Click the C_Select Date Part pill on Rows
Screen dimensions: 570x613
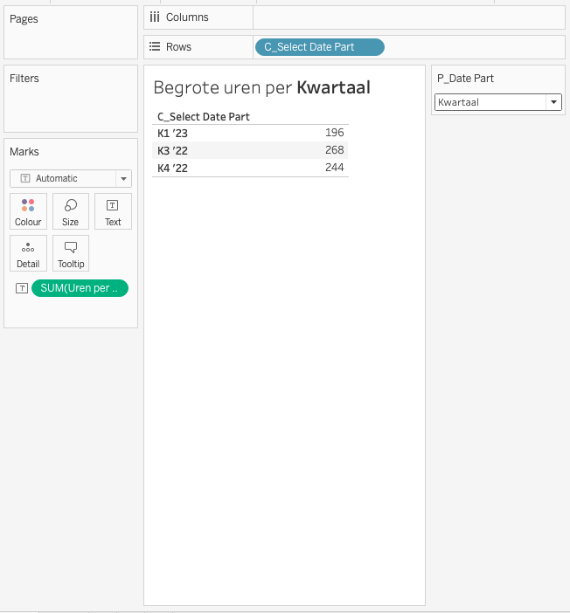click(319, 47)
